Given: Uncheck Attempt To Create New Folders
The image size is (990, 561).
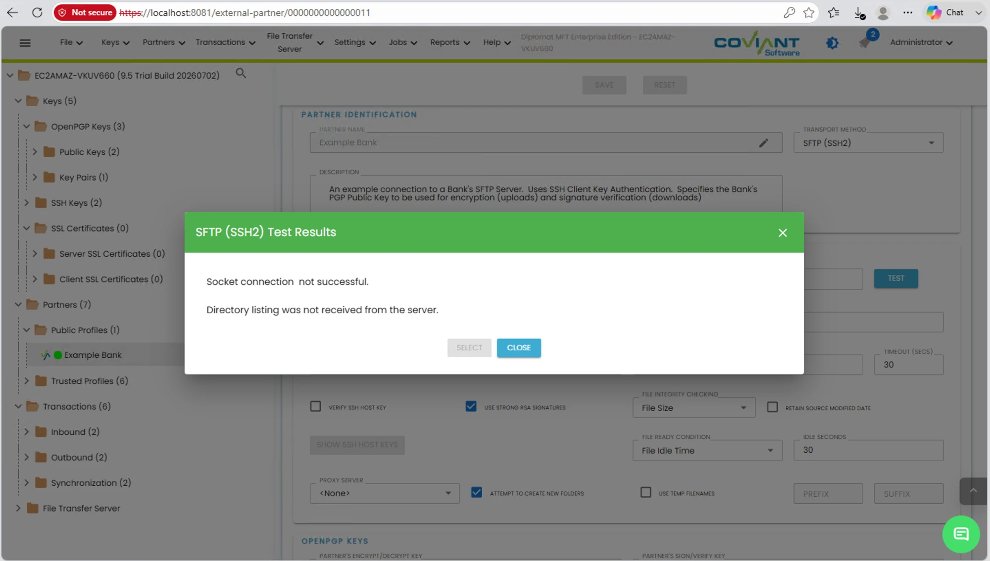Looking at the screenshot, I should 476,493.
